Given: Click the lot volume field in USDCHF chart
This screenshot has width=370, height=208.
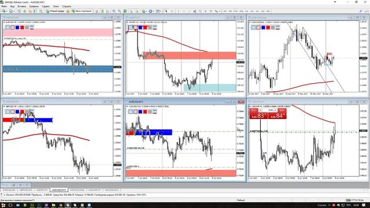Looking at the screenshot, I should 268,110.
